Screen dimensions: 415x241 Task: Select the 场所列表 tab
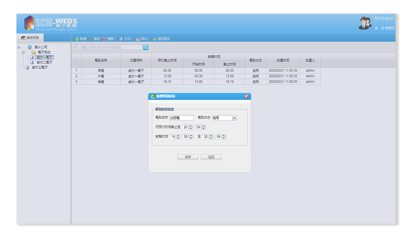tap(30, 38)
